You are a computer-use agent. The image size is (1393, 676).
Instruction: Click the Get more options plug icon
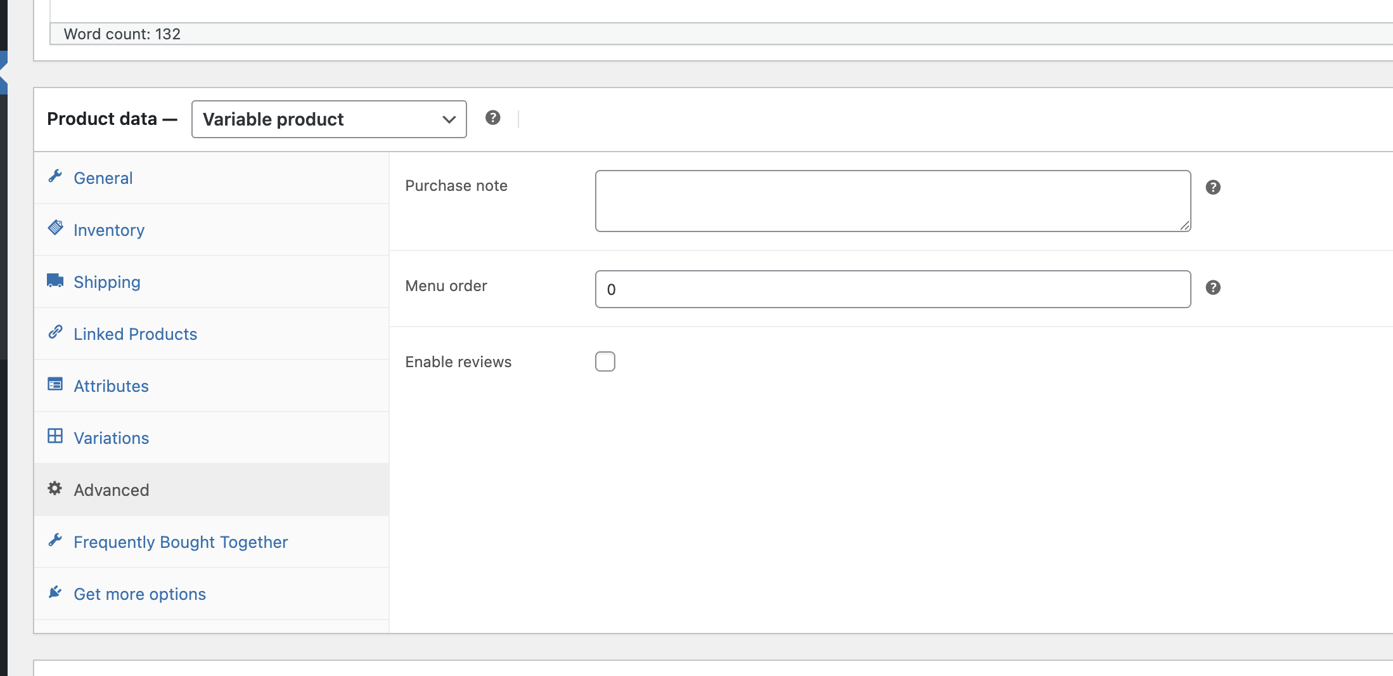click(55, 592)
